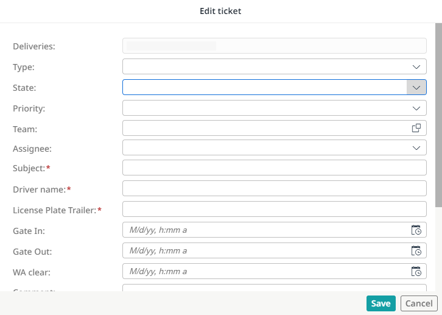Click the 'Gate Out:' label

(32, 252)
